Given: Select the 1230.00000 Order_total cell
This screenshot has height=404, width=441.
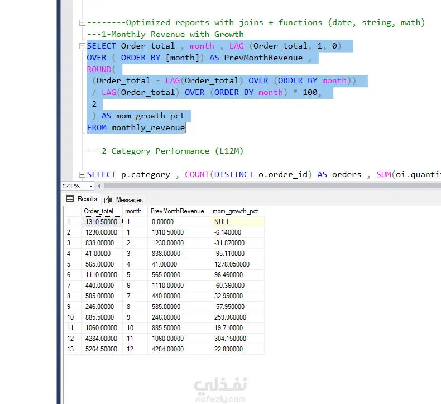Looking at the screenshot, I should (x=102, y=232).
